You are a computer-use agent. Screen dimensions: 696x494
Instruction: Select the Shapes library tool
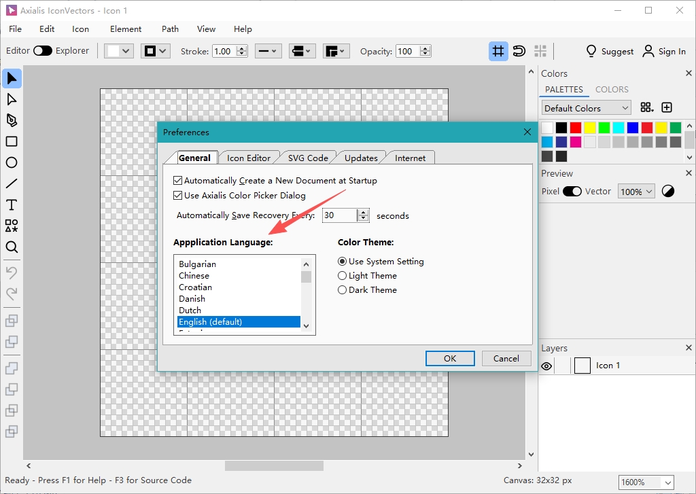(x=12, y=226)
